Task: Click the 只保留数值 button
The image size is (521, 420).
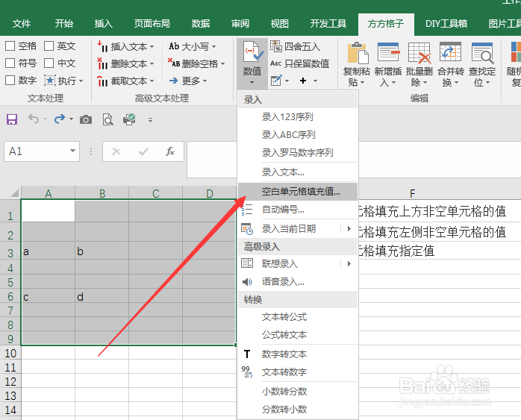Action: (300, 63)
